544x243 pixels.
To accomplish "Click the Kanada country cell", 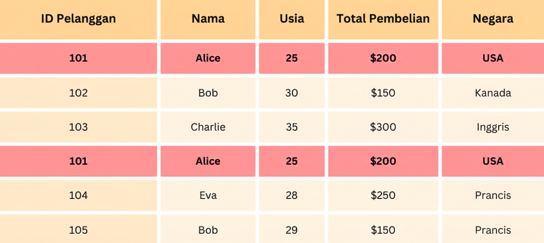I will pos(493,93).
